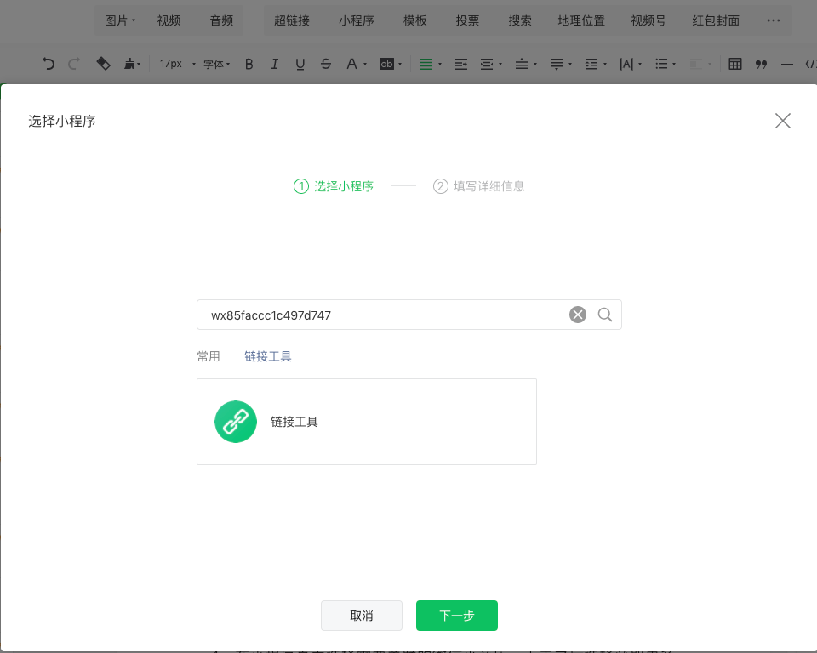The image size is (817, 653).
Task: Click the increase indent icon
Action: coord(460,64)
